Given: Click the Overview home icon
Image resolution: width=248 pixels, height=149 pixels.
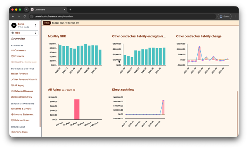Looking at the screenshot, I should [12, 39].
